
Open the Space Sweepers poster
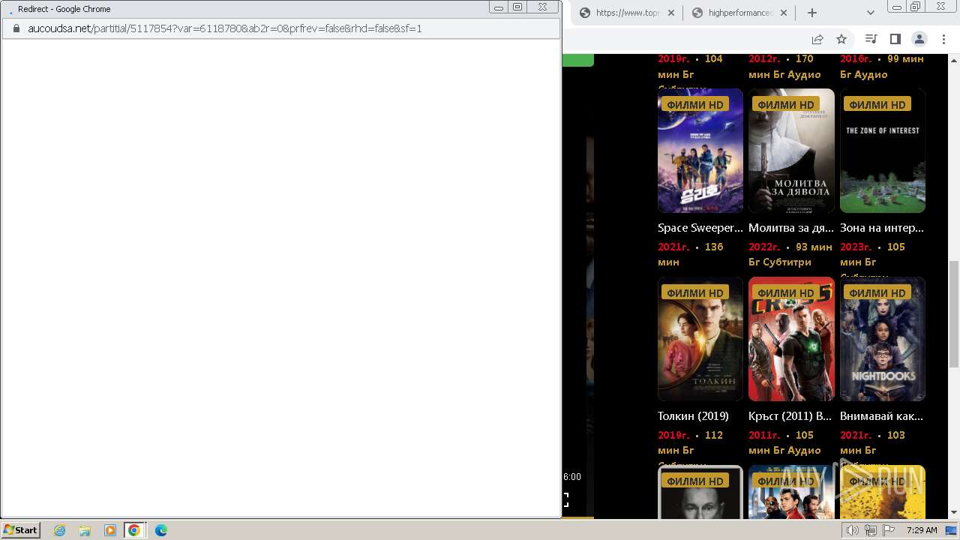tap(700, 151)
